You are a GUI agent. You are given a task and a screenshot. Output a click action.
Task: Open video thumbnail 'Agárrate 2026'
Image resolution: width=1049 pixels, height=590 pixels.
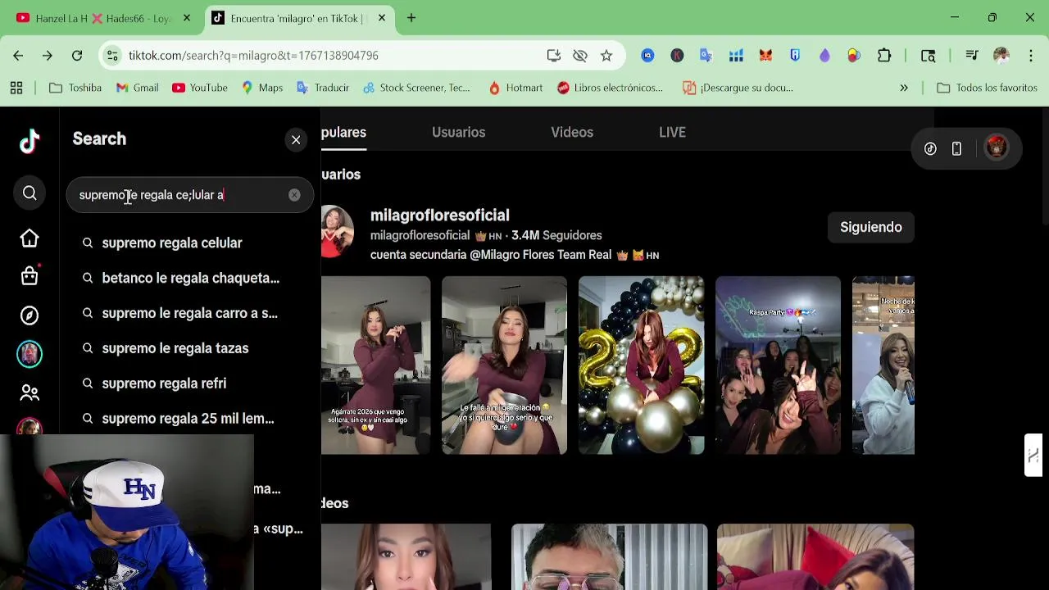[375, 365]
